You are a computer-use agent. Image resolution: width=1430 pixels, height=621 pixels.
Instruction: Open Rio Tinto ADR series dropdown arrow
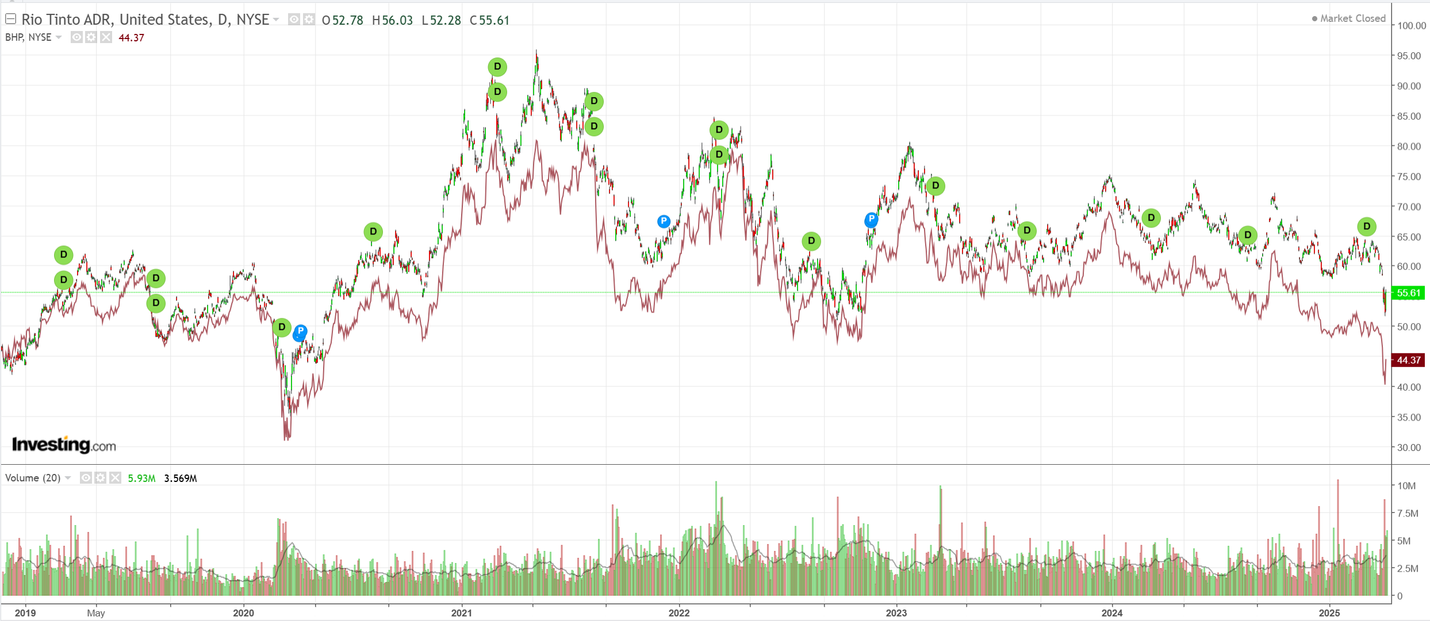tap(276, 20)
